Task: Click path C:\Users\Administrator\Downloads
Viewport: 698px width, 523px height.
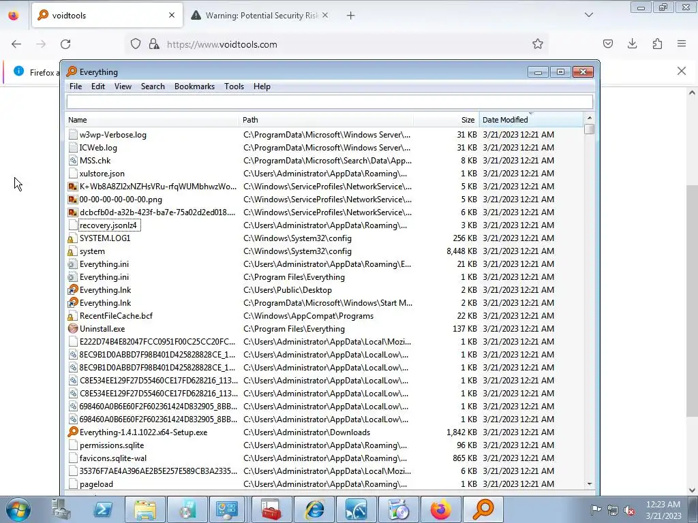Action: click(x=307, y=432)
